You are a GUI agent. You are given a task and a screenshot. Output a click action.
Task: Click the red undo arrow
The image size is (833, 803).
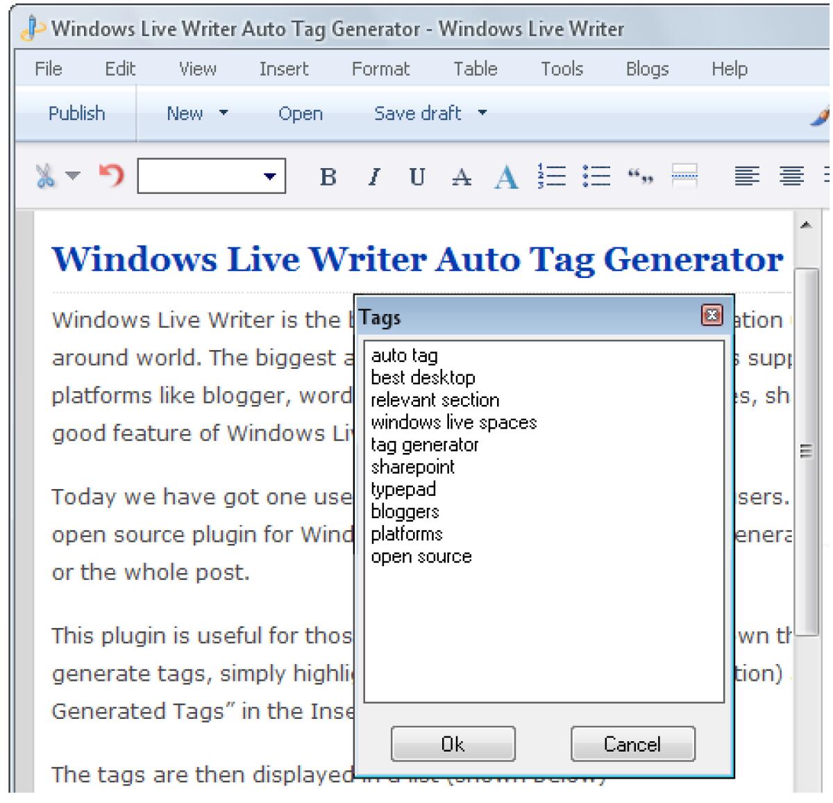(x=111, y=175)
